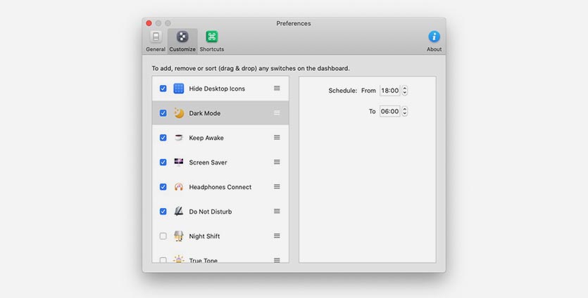588x298 pixels.
Task: Click the From time field showing 18:00
Action: [389, 91]
